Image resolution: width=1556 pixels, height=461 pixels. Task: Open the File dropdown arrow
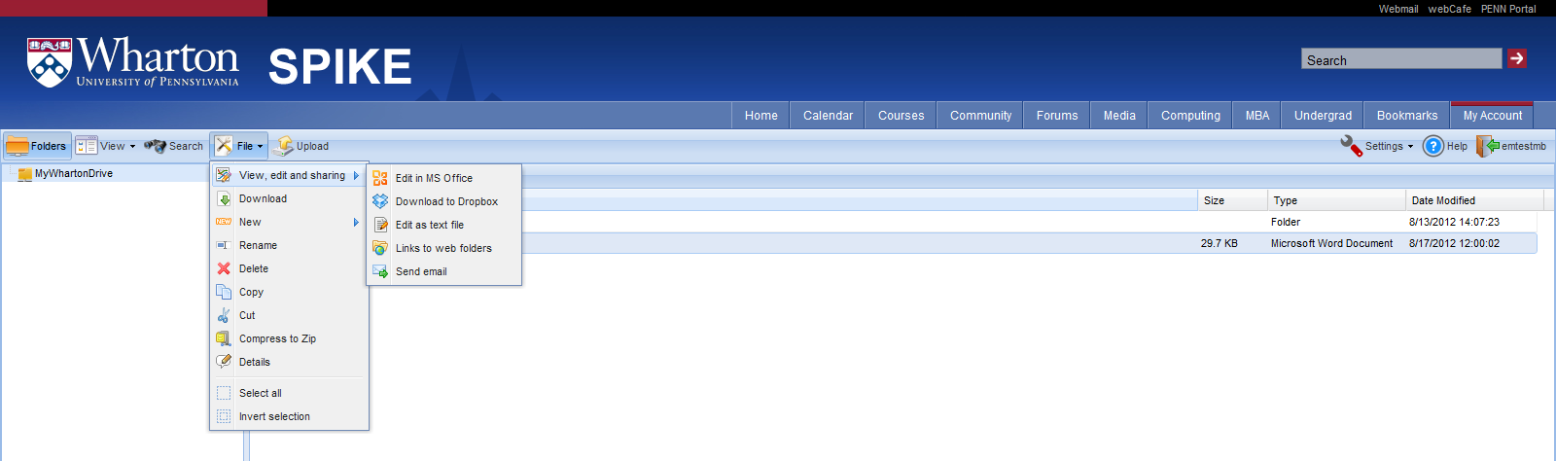[260, 147]
